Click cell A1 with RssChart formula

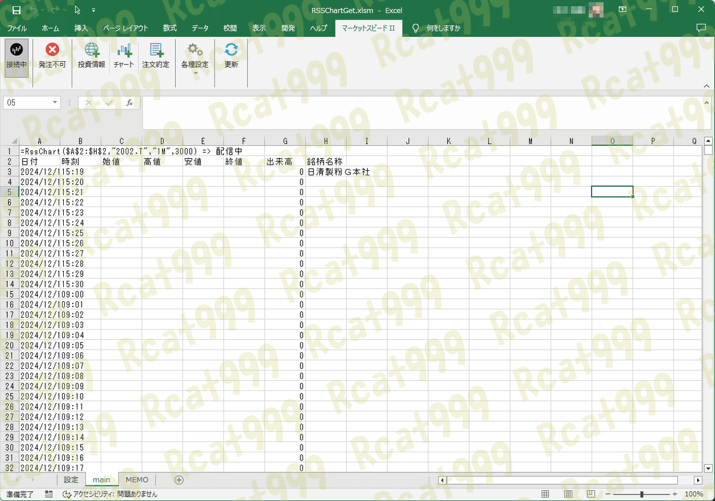[x=39, y=151]
